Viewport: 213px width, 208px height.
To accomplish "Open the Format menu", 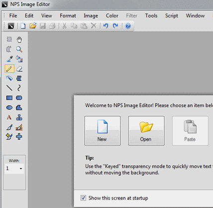I will (x=68, y=15).
